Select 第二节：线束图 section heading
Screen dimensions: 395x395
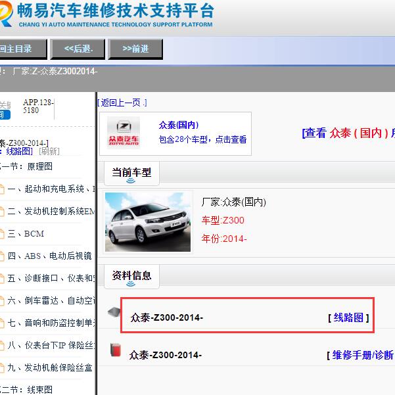click(26, 390)
